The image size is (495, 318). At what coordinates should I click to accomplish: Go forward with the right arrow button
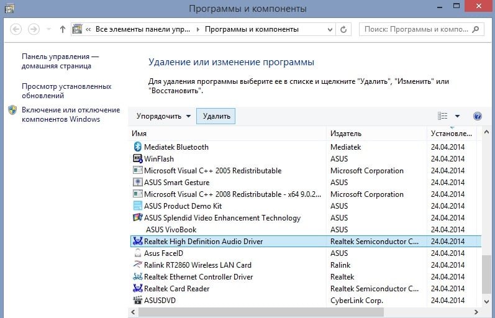coord(34,29)
